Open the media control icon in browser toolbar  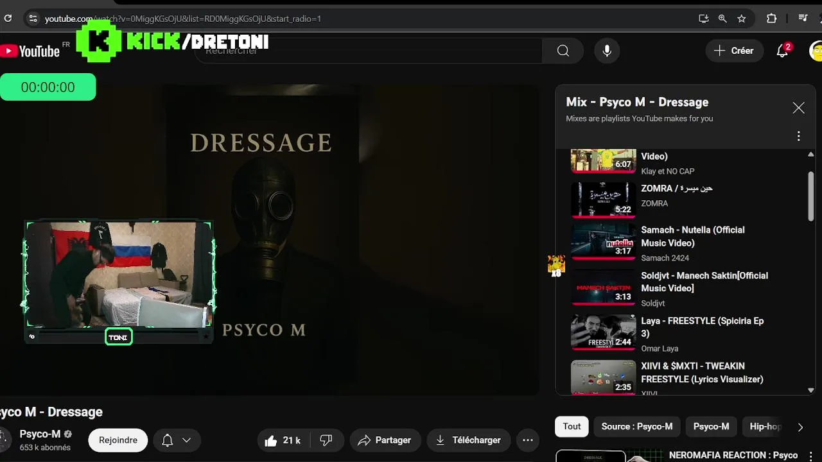point(803,19)
